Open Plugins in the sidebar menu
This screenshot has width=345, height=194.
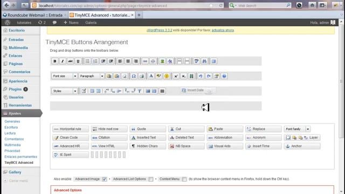coord(15,89)
